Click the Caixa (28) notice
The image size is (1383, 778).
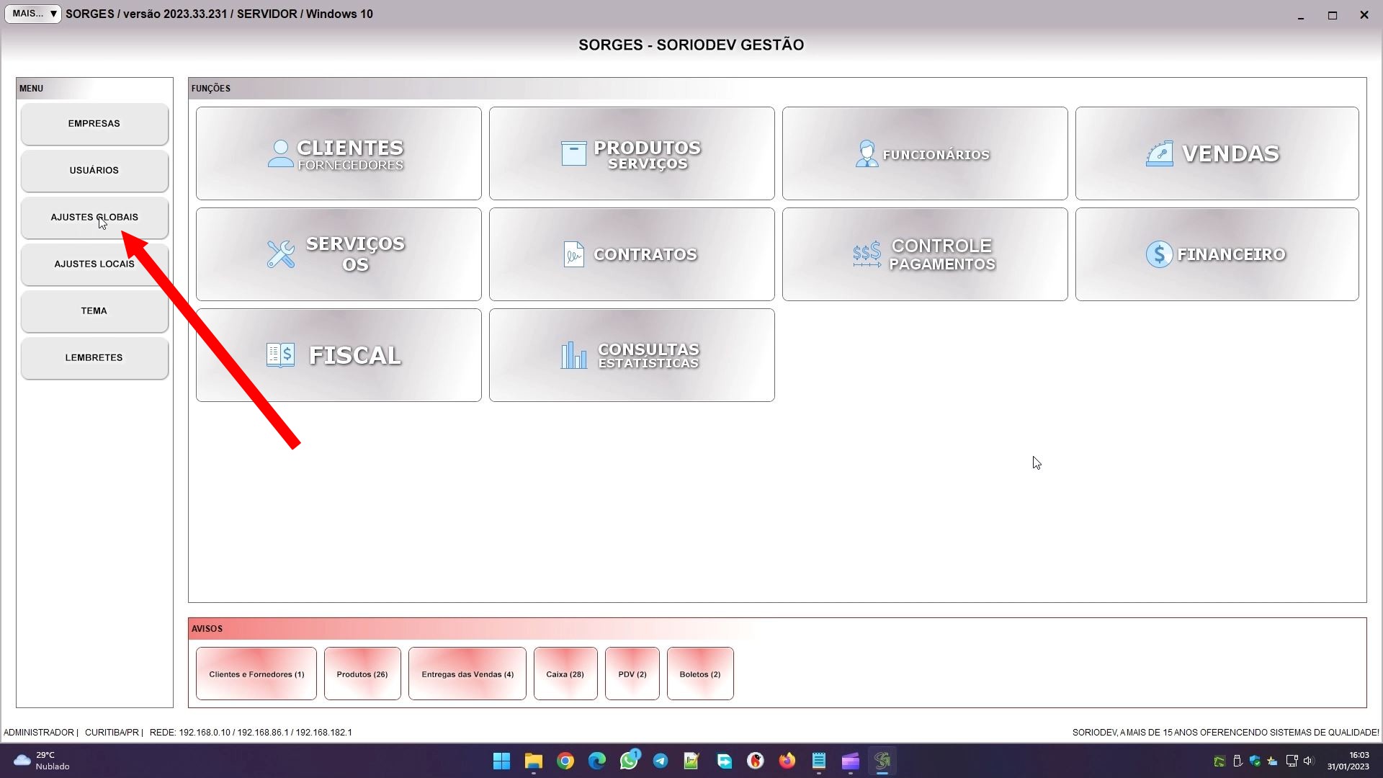click(565, 674)
